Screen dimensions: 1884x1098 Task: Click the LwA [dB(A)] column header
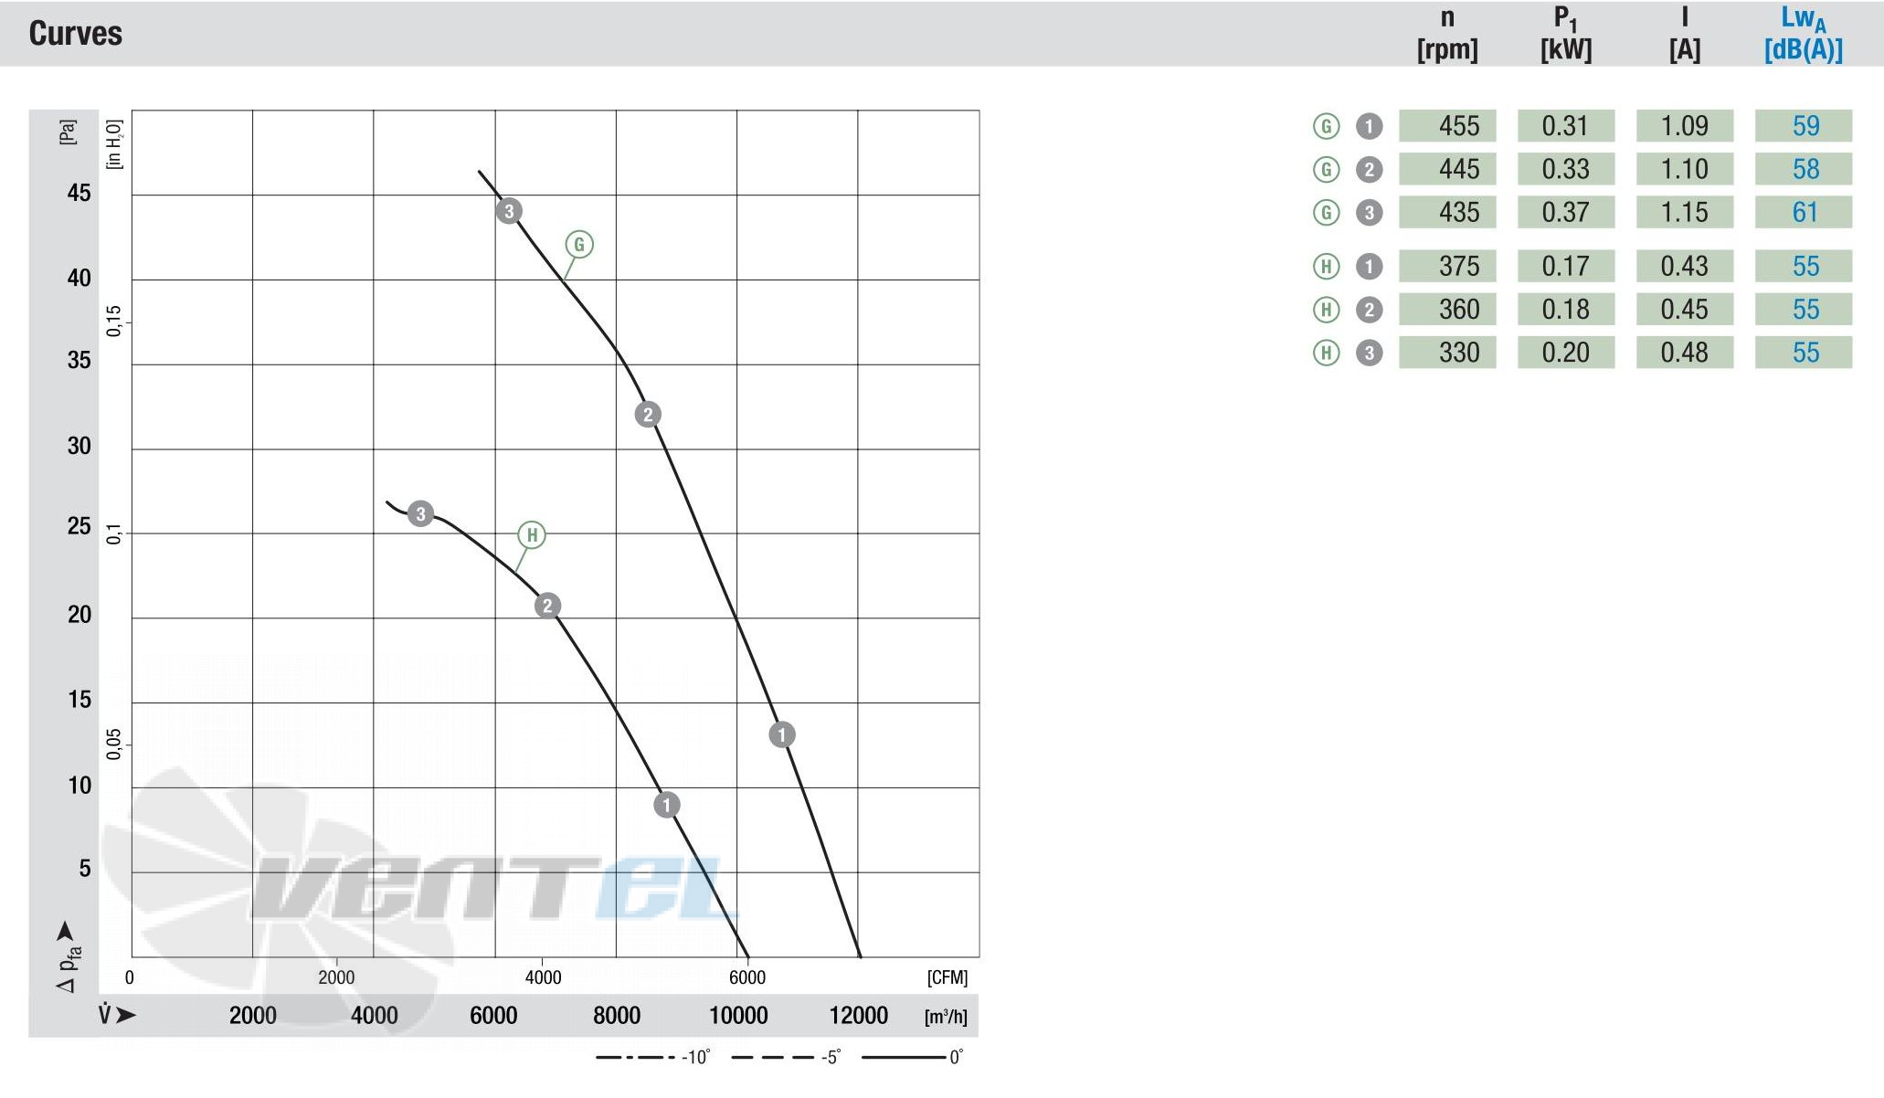pyautogui.click(x=1804, y=34)
